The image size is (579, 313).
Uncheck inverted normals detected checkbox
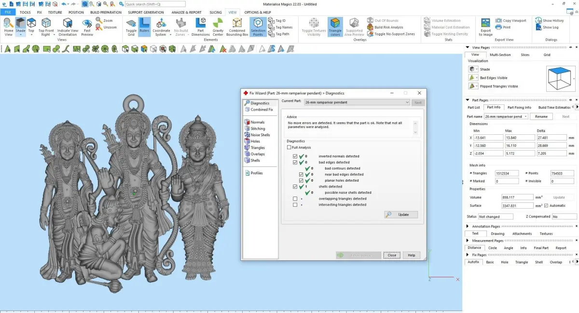click(x=295, y=156)
